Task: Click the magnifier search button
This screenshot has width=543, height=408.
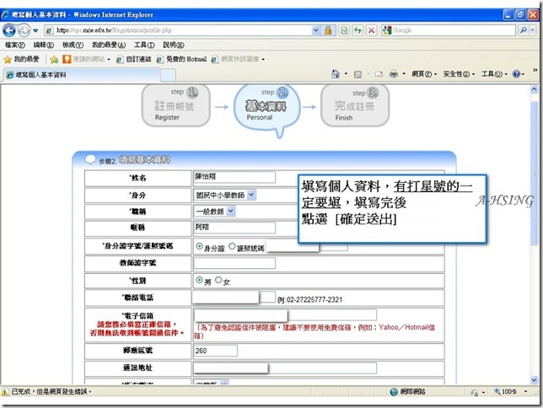Action: 523,30
